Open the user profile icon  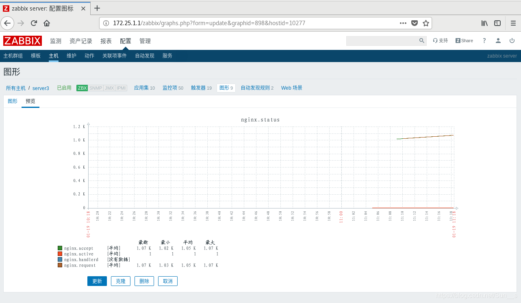click(498, 41)
